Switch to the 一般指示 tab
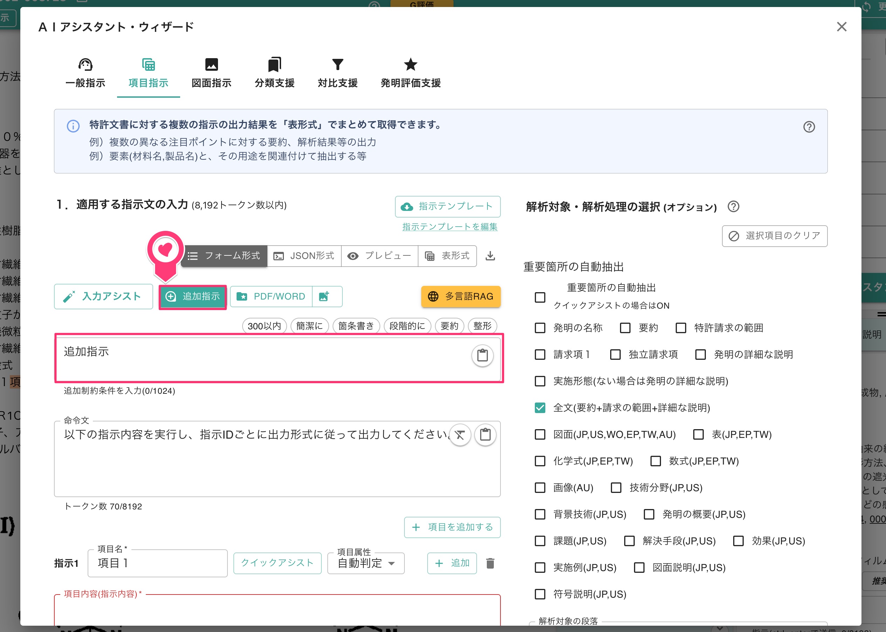 (x=85, y=74)
